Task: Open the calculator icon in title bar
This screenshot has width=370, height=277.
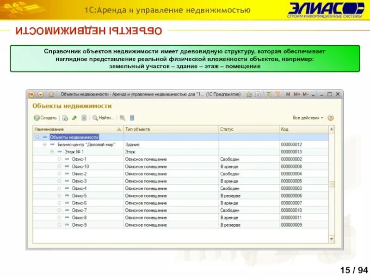Action: point(269,94)
